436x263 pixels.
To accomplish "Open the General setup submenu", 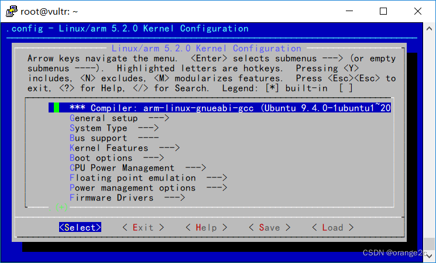I will tap(119, 118).
